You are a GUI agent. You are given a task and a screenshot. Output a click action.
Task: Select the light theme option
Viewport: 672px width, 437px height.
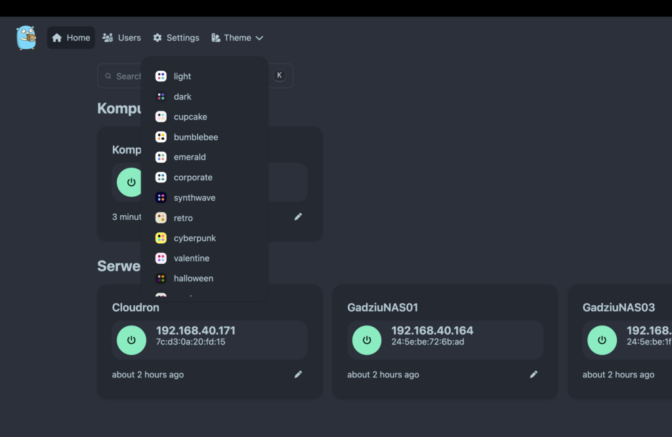[x=182, y=76]
